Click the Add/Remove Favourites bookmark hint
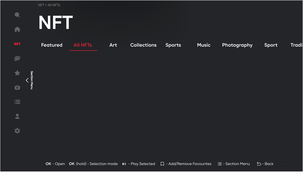 coord(186,164)
